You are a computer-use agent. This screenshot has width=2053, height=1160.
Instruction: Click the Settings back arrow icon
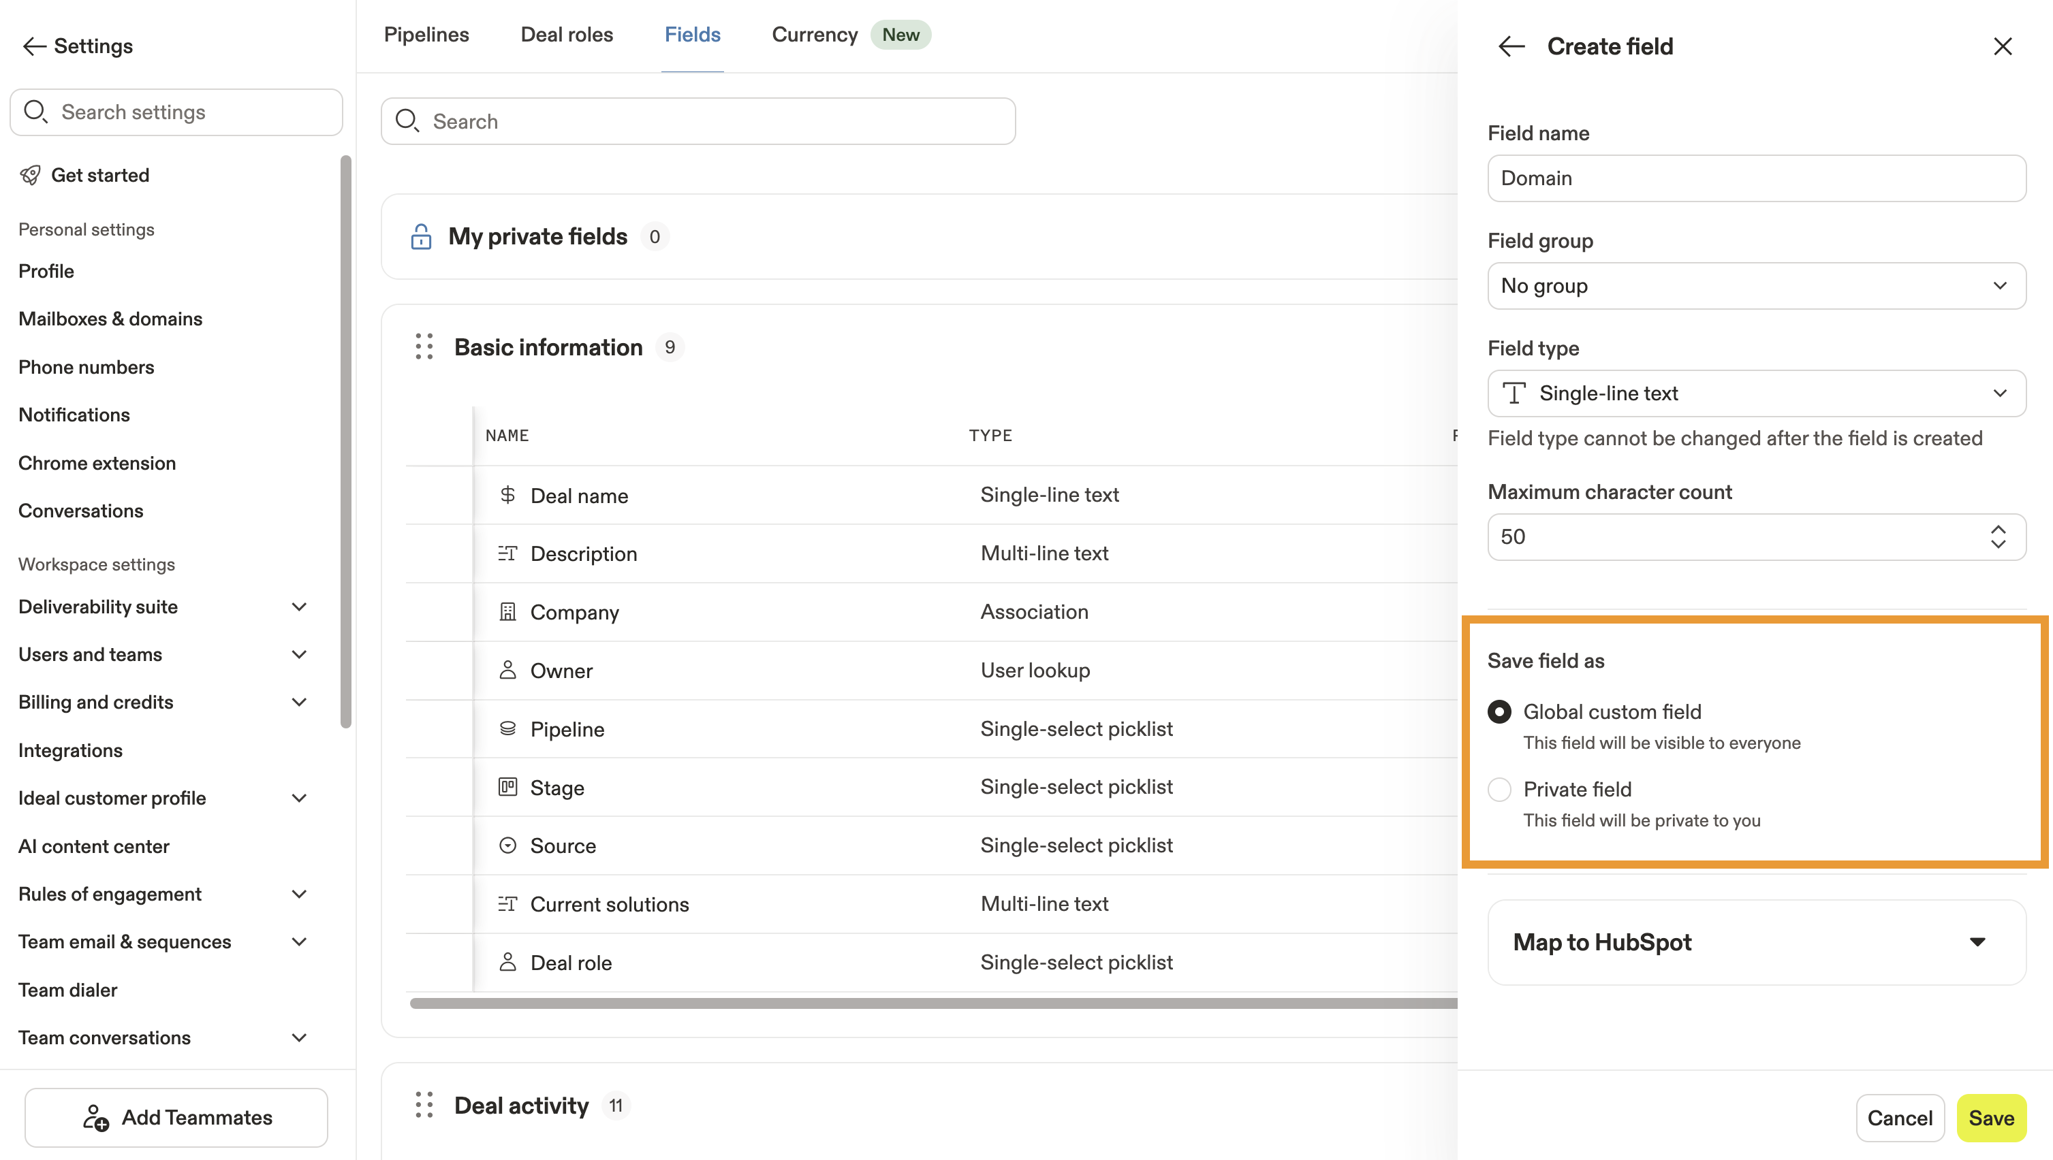coord(34,46)
